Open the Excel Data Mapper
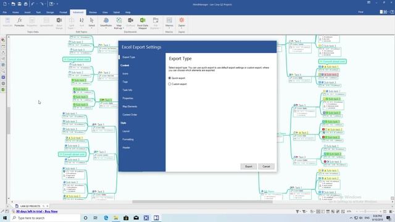The height and width of the screenshot is (222, 395). [x=143, y=23]
